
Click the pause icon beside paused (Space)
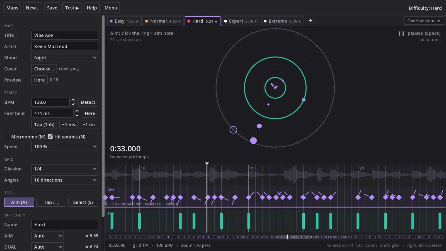(401, 33)
